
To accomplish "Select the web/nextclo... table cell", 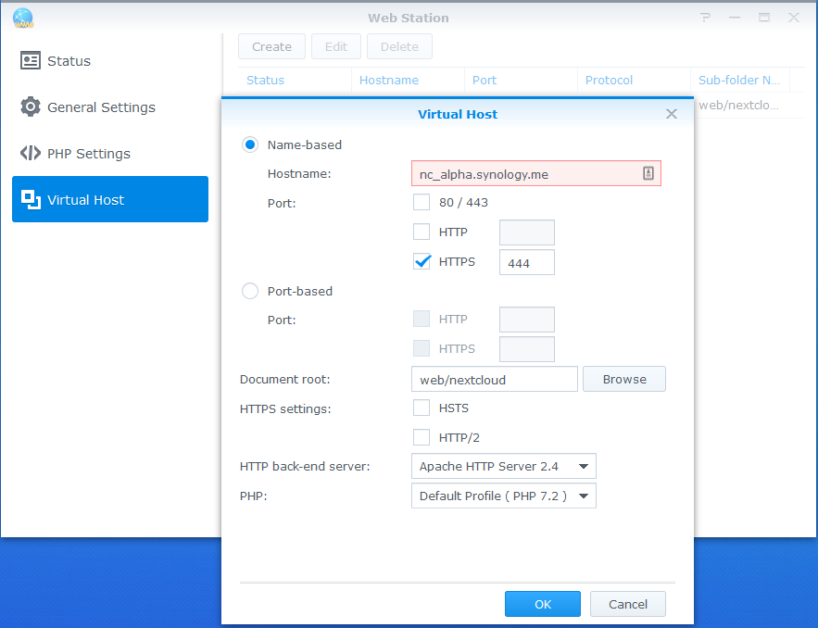I will click(x=740, y=106).
